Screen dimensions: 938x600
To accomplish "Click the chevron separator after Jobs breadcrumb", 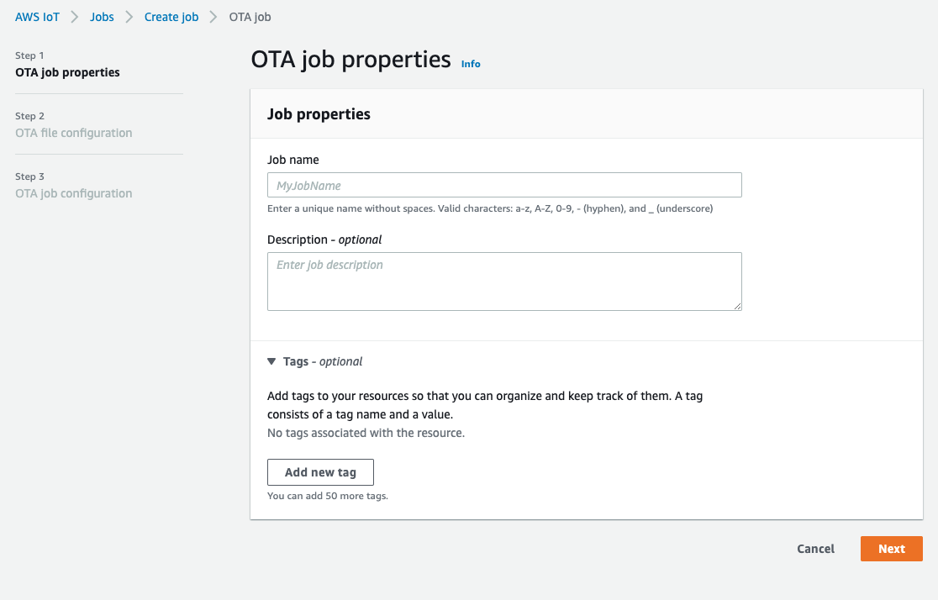I will (x=129, y=17).
